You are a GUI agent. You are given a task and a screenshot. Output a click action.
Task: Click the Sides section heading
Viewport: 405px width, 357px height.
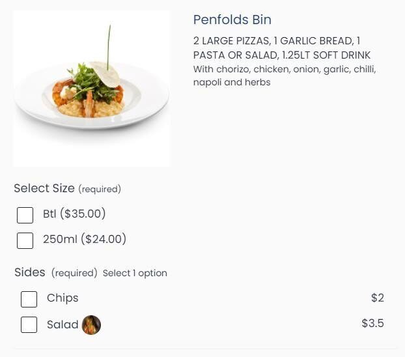pos(30,272)
